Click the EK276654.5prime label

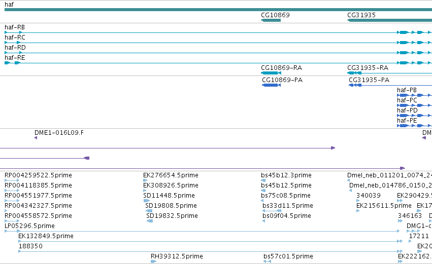pos(171,175)
